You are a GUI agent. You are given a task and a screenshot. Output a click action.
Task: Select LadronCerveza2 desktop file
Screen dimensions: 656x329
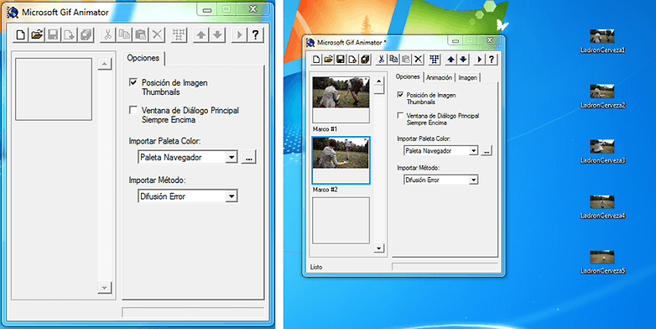[602, 97]
